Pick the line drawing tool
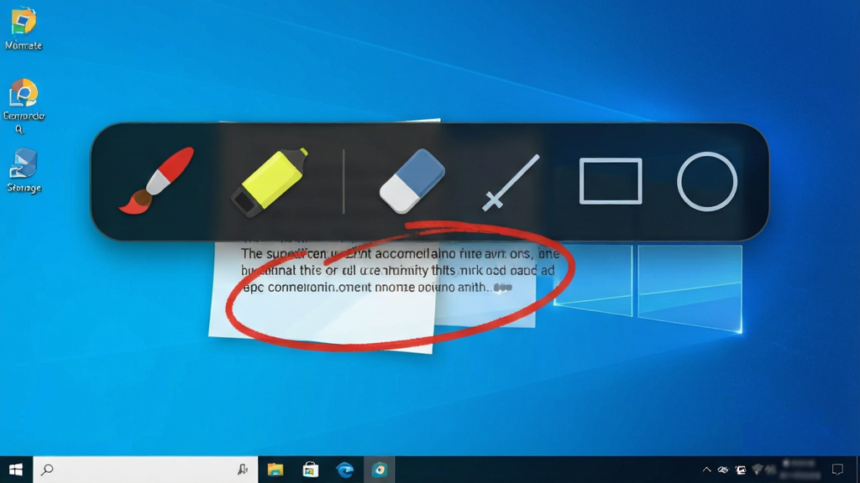 511,182
